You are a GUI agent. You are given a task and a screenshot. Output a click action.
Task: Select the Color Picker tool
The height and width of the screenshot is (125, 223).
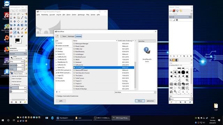point(22,18)
